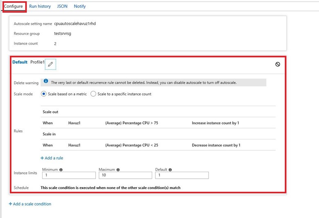Screen dimensions: 319x218
Task: Click the info icon next to Default
Action: (x=170, y=170)
